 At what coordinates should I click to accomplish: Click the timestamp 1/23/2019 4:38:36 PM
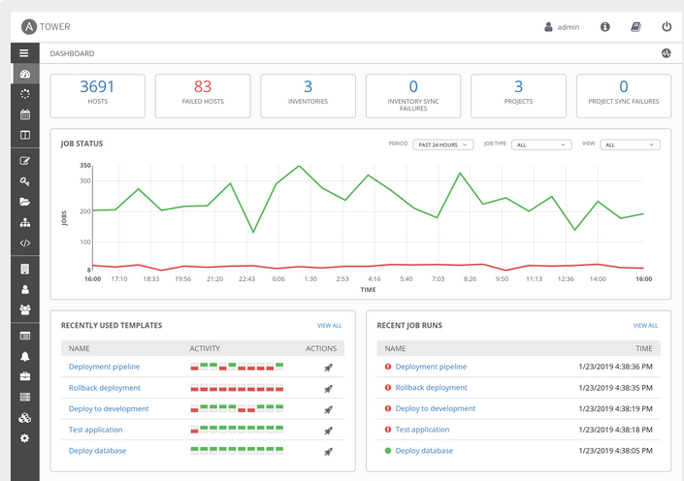615,367
